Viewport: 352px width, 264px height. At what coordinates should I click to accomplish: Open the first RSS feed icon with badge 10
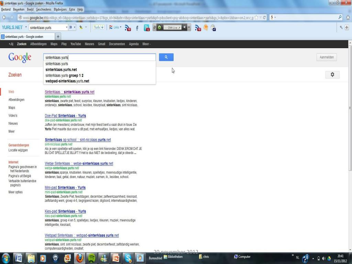coord(128,28)
